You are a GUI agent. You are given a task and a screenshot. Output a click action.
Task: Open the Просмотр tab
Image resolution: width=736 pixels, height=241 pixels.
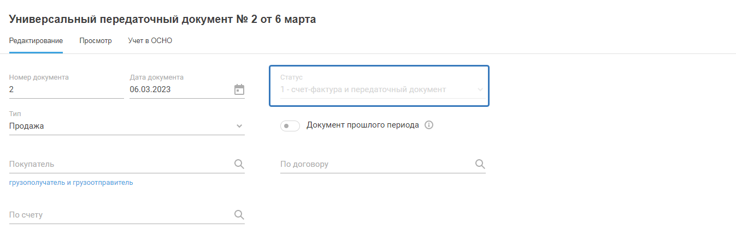tap(96, 41)
